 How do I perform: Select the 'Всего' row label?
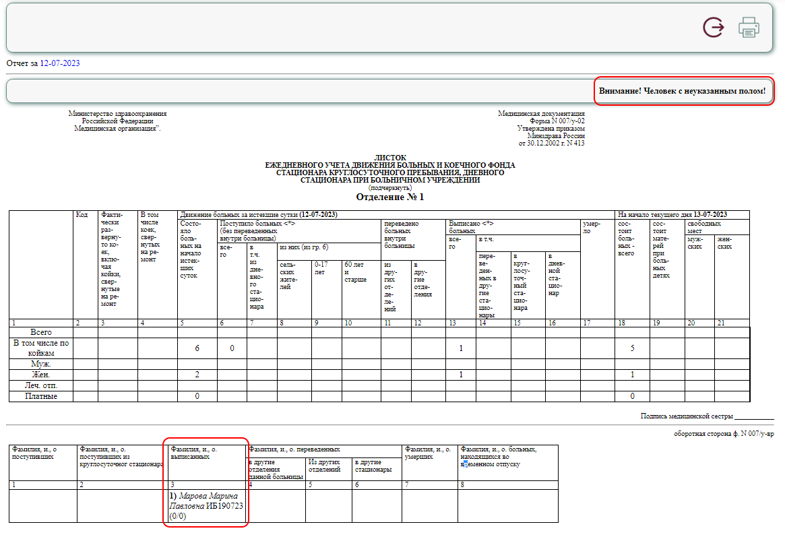tap(40, 332)
